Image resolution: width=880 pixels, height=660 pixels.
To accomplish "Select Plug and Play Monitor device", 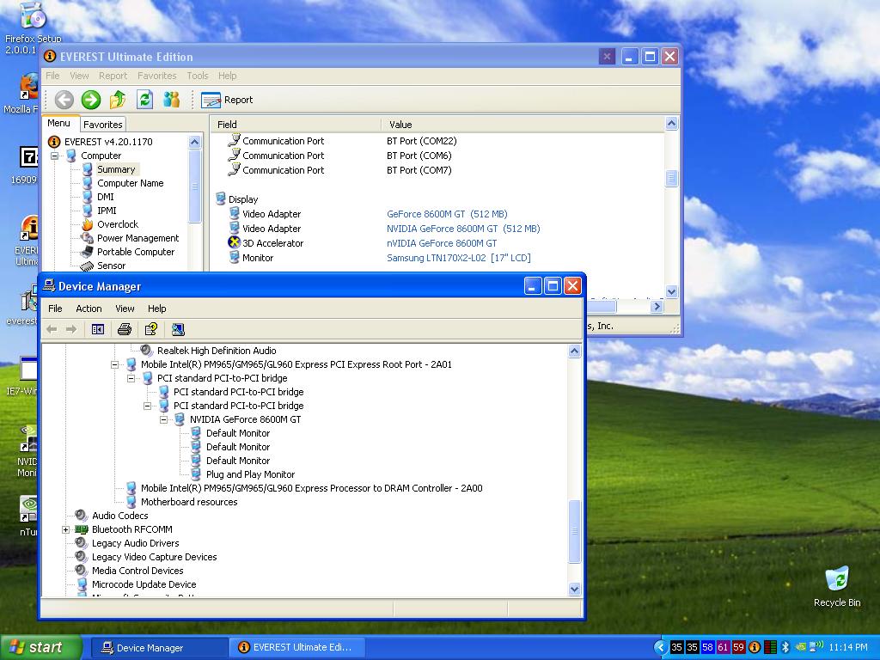I will tap(250, 474).
